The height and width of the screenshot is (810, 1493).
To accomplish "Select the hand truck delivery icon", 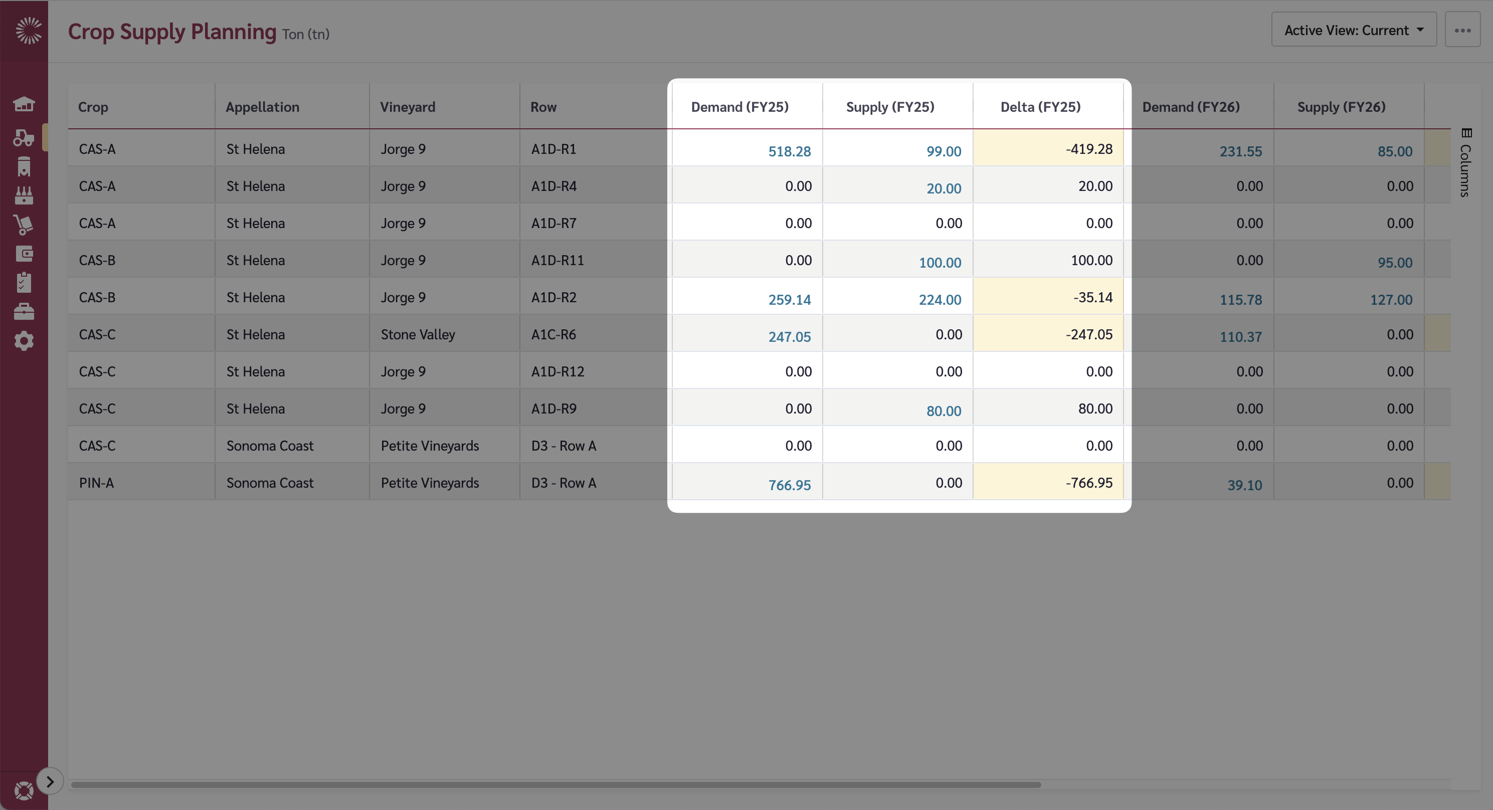I will tap(25, 224).
